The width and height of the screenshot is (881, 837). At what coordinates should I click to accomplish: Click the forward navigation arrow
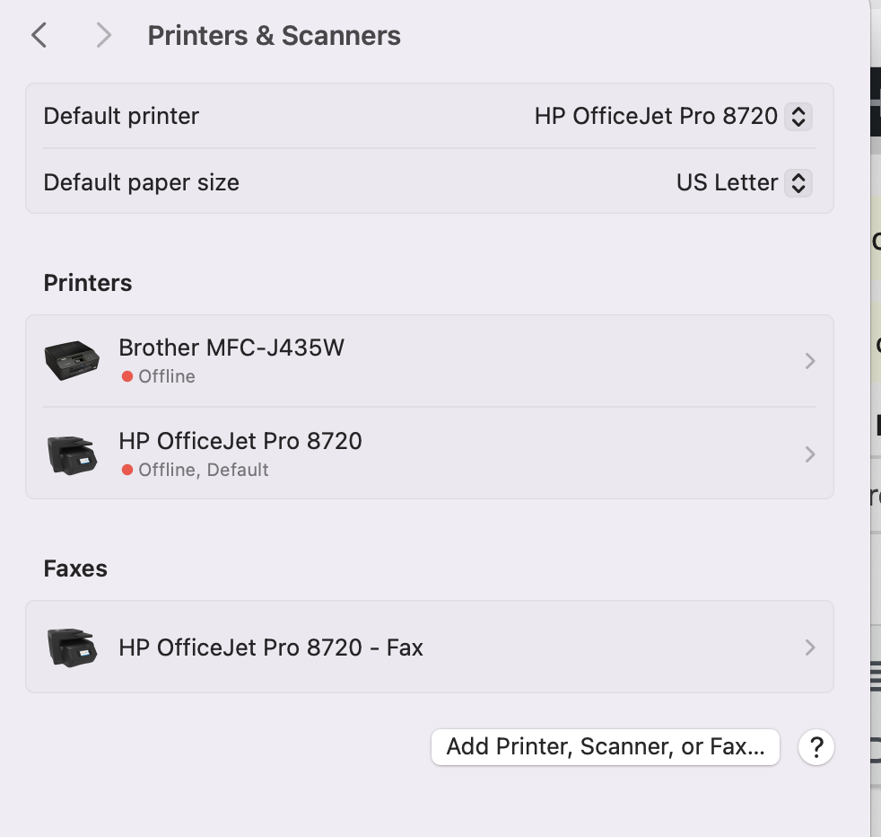[x=104, y=36]
